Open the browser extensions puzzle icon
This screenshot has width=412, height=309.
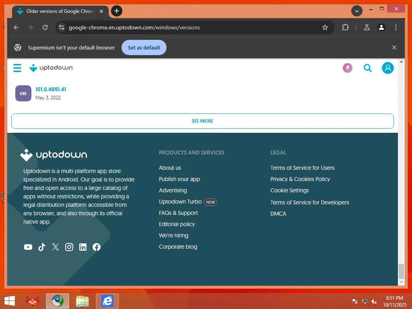[345, 27]
